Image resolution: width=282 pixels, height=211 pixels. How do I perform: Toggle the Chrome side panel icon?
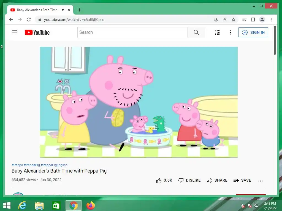tap(253, 20)
